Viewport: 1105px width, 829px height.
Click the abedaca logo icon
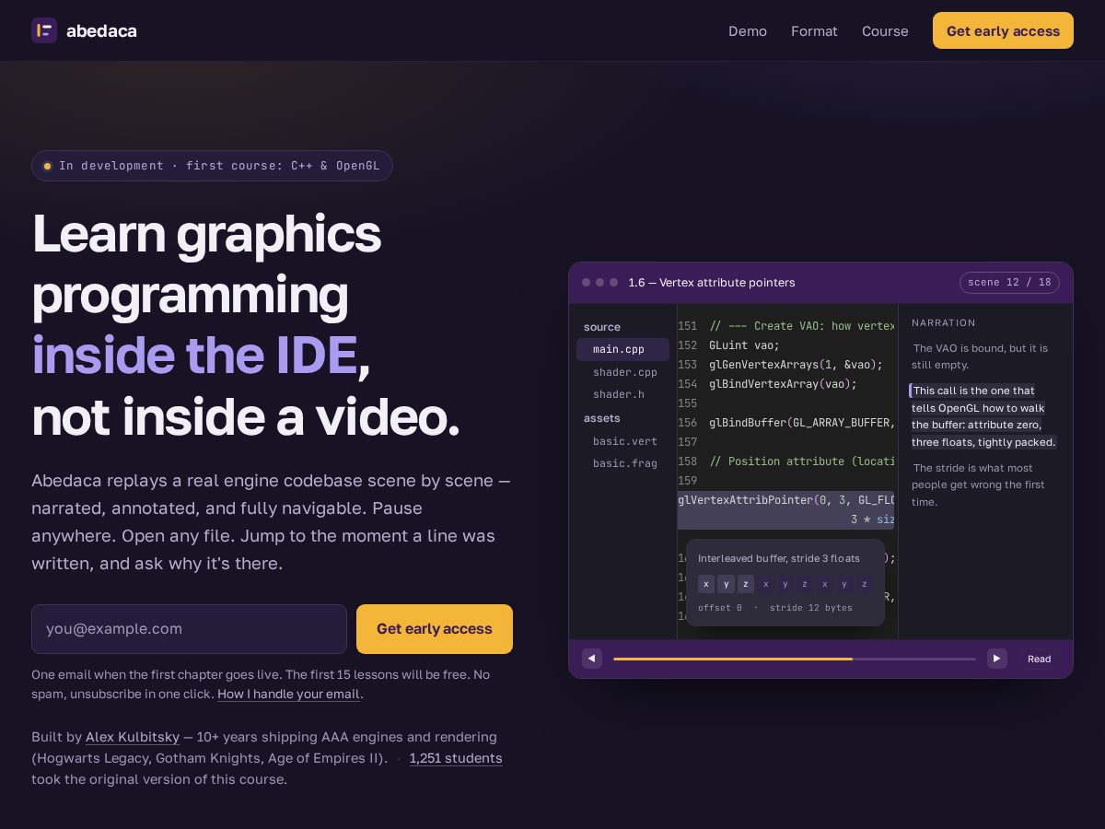tap(44, 30)
